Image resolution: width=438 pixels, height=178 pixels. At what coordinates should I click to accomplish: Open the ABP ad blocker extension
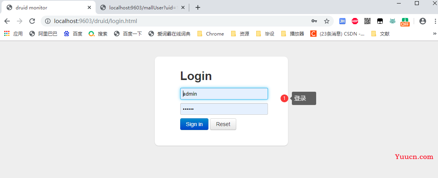355,21
